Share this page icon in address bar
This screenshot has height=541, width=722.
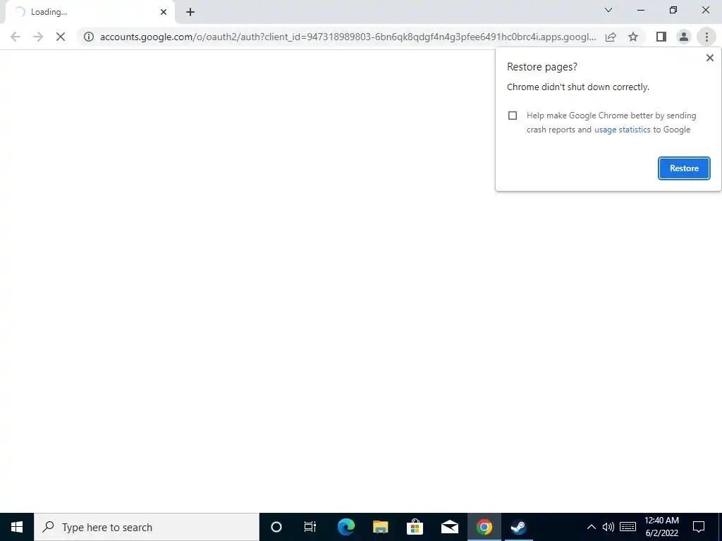[611, 37]
